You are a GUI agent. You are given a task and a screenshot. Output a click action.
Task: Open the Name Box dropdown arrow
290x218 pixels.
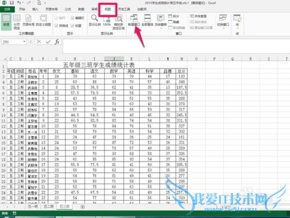coord(24,42)
